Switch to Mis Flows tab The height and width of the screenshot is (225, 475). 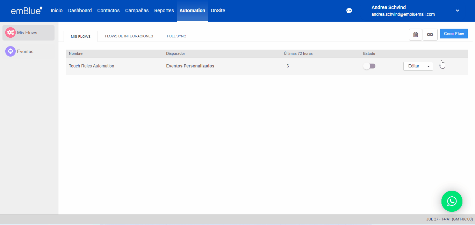pyautogui.click(x=81, y=36)
